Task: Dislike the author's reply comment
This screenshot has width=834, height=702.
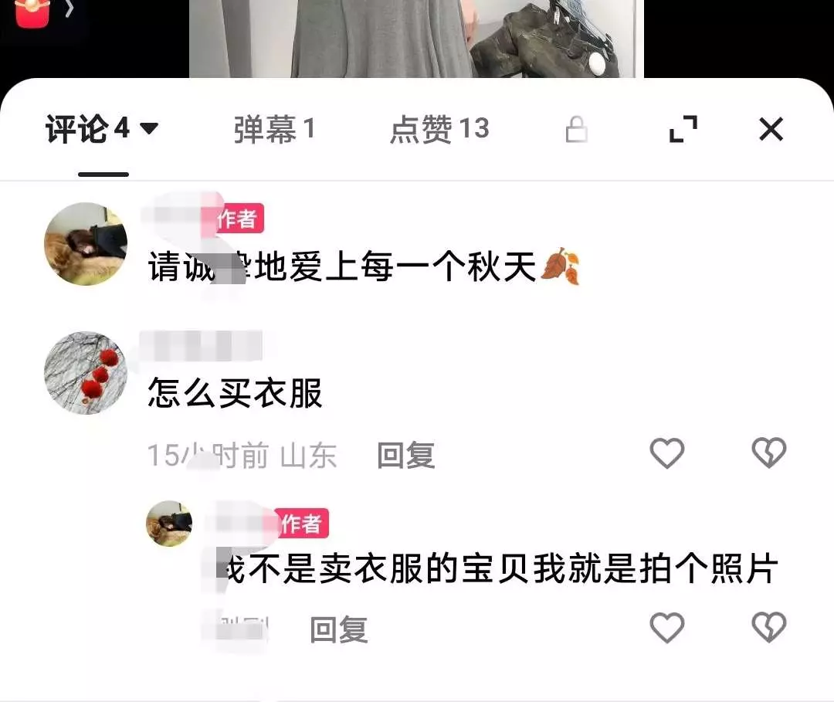Action: click(769, 628)
